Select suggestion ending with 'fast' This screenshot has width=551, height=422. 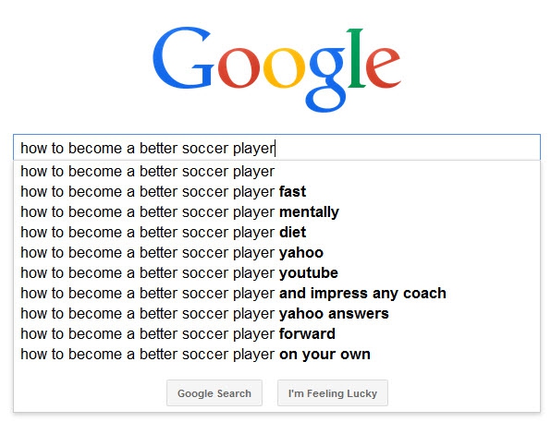(276, 192)
